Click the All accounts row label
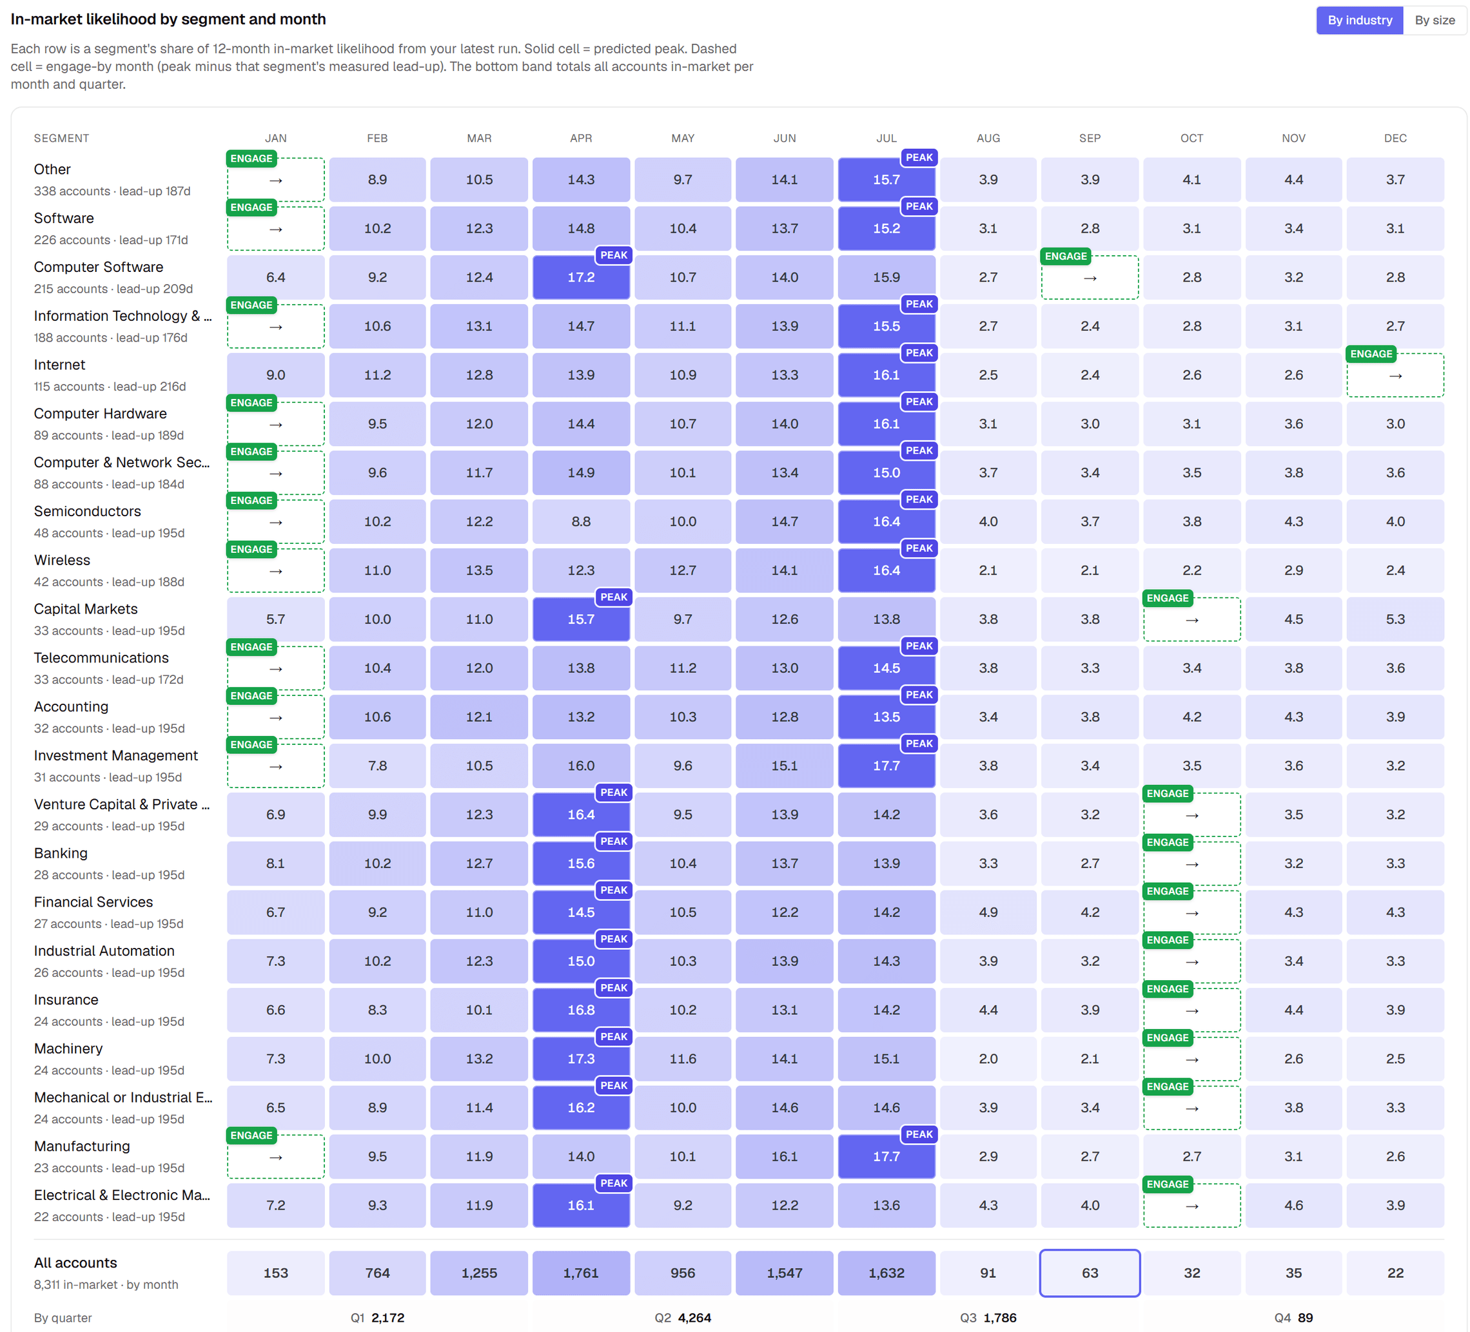 tap(75, 1263)
